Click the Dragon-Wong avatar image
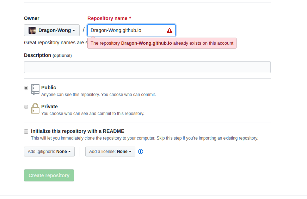This screenshot has width=307, height=199. (x=32, y=30)
